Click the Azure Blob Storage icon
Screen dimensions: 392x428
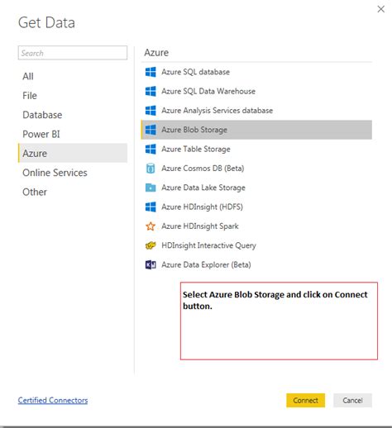tap(151, 130)
